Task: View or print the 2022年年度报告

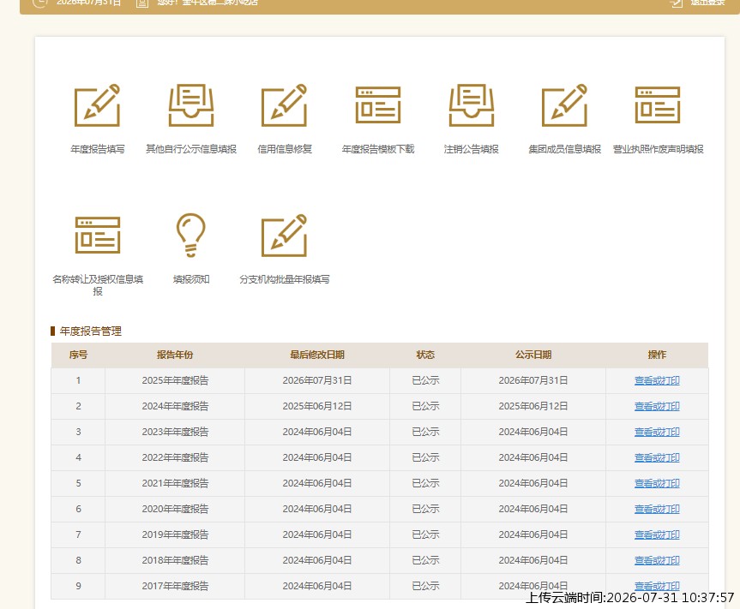Action: [657, 457]
